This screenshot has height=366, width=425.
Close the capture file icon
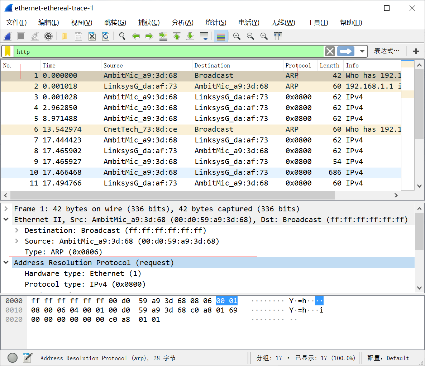point(92,36)
